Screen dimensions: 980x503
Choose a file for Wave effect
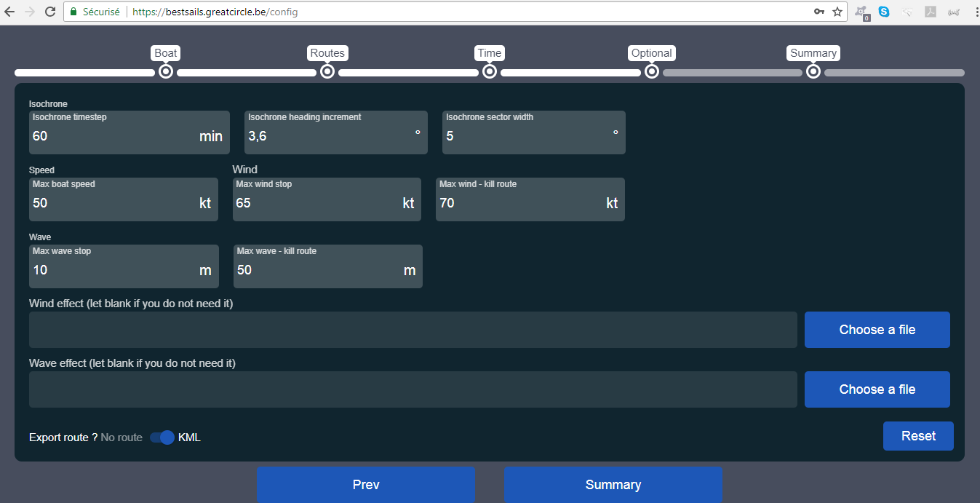click(x=877, y=389)
